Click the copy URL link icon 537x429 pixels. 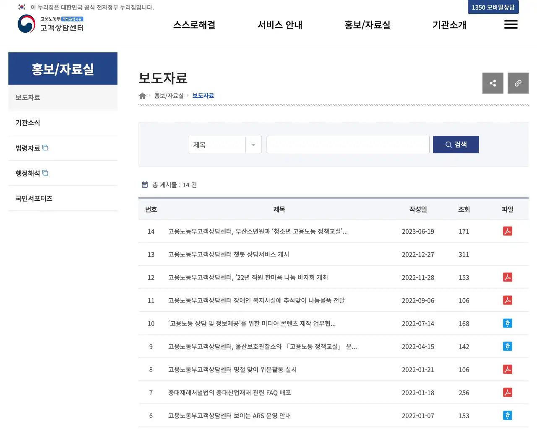click(518, 83)
